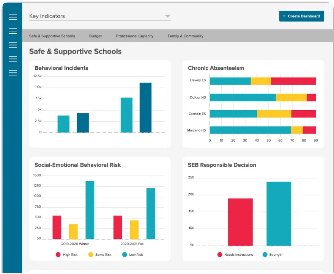Viewport: 334px width, 274px height.
Task: Click the Create Dashboard button
Action: click(x=301, y=16)
